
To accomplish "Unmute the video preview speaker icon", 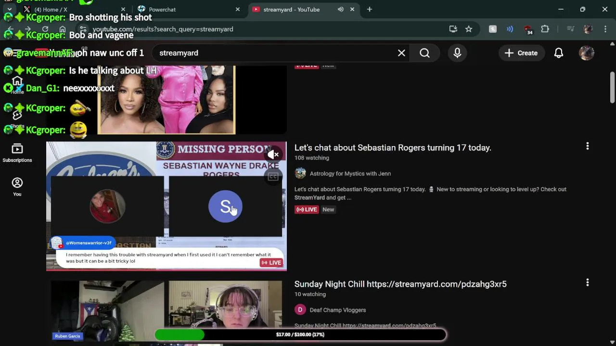I will (x=273, y=154).
